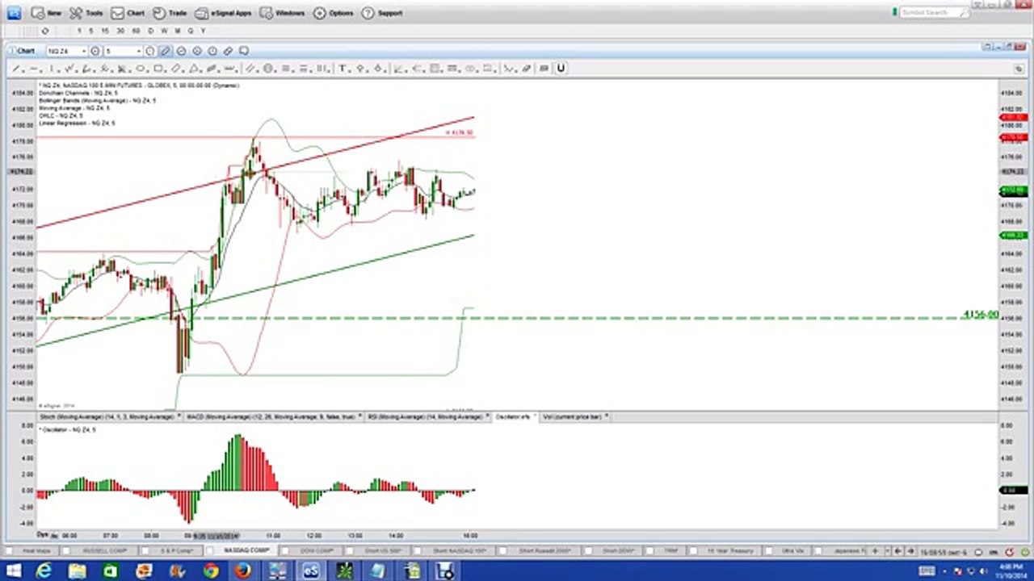
Task: Toggle the U magnet icon in drawing toolbar
Action: 561,69
